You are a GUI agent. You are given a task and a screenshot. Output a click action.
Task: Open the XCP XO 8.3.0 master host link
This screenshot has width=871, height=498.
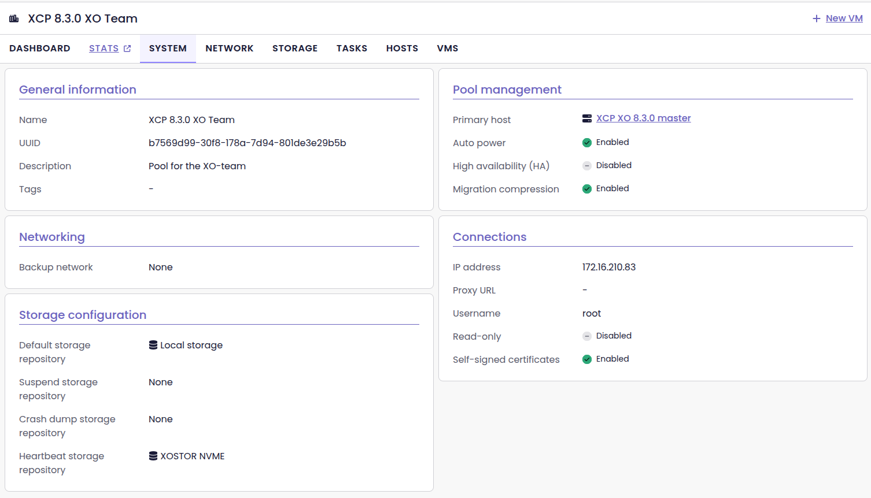pyautogui.click(x=643, y=118)
